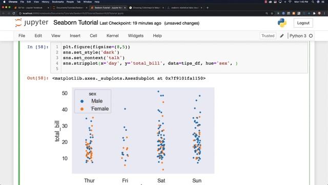The height and width of the screenshot is (185, 328).
Task: Click the Jupyter logo
Action: tap(32, 23)
